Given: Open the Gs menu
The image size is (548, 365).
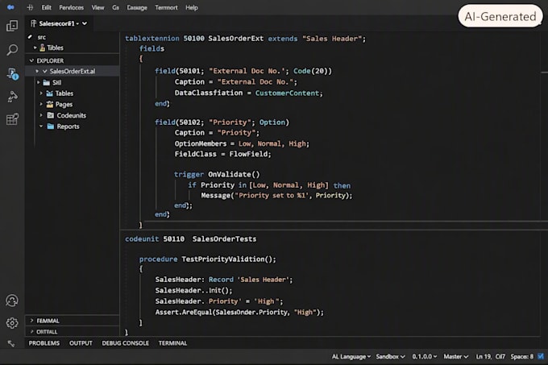Looking at the screenshot, I should (x=116, y=7).
